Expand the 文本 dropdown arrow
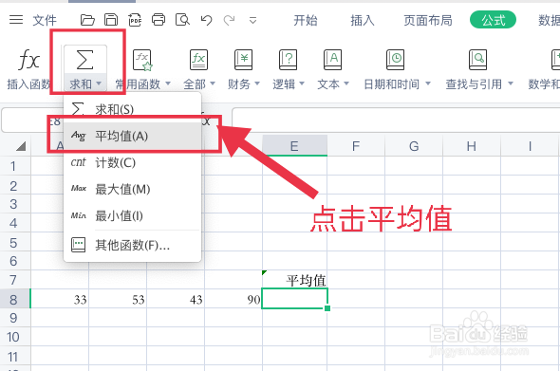560x371 pixels. 346,84
